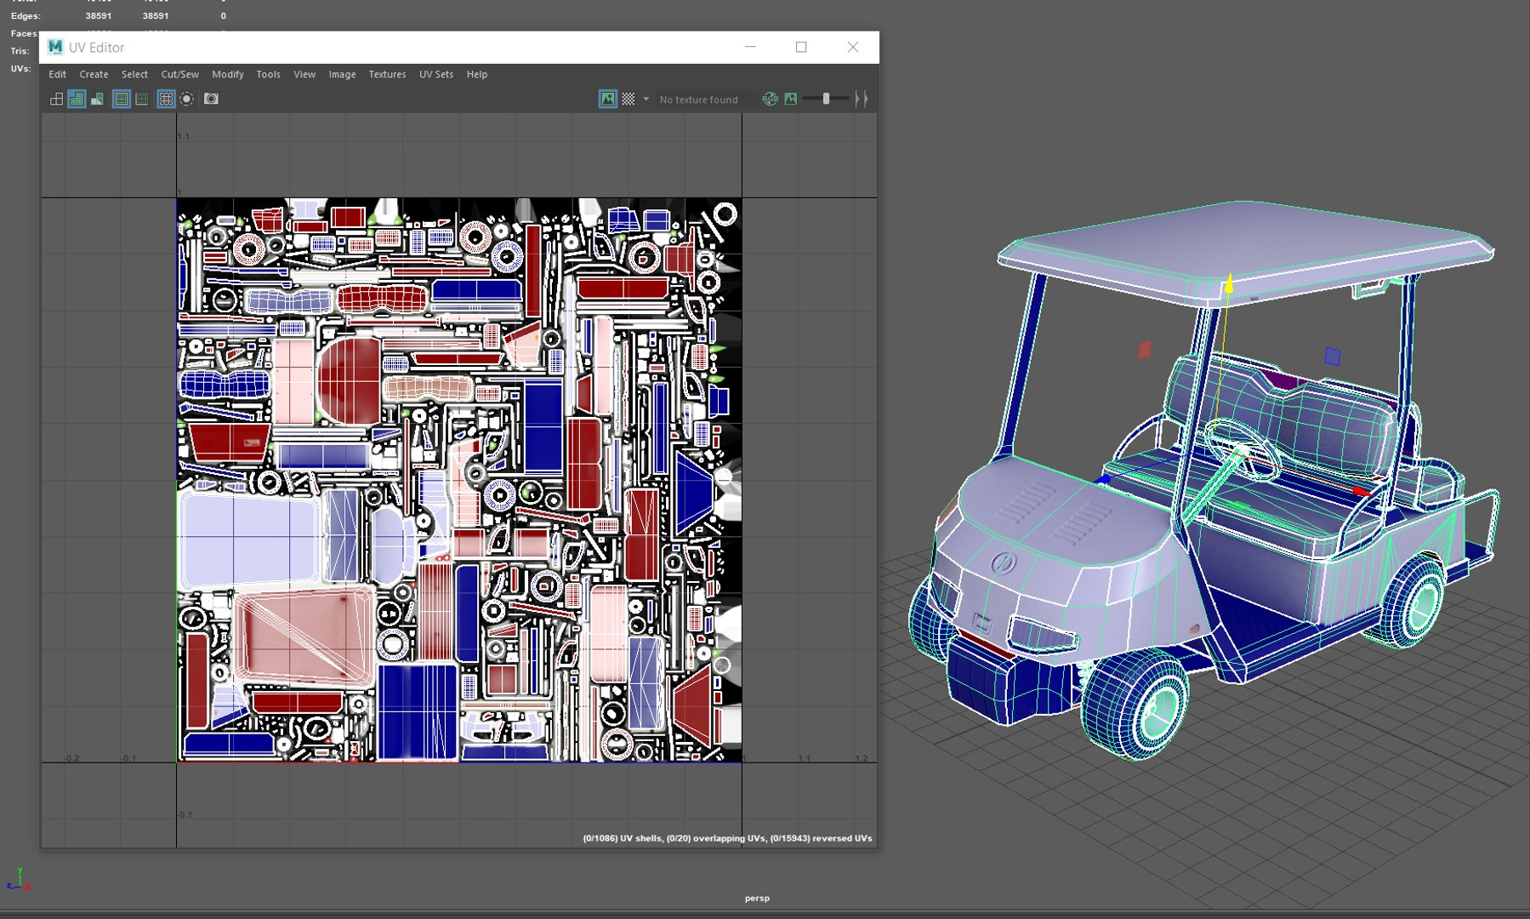Toggle the display image icon

[x=608, y=99]
